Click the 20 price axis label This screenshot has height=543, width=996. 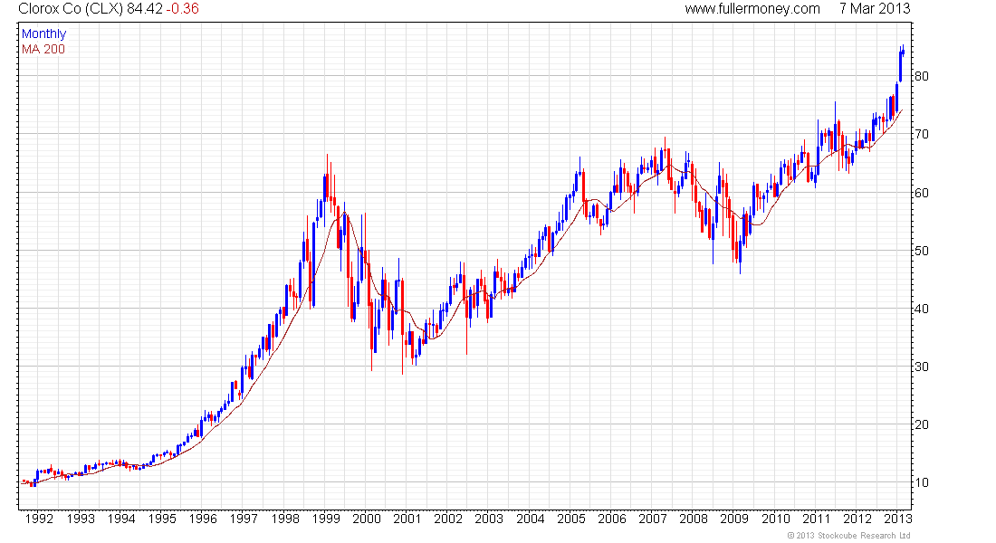[x=921, y=424]
